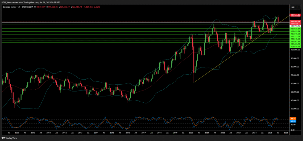
Task: Select the 118,345.38 green level label
Action: pyautogui.click(x=295, y=39)
